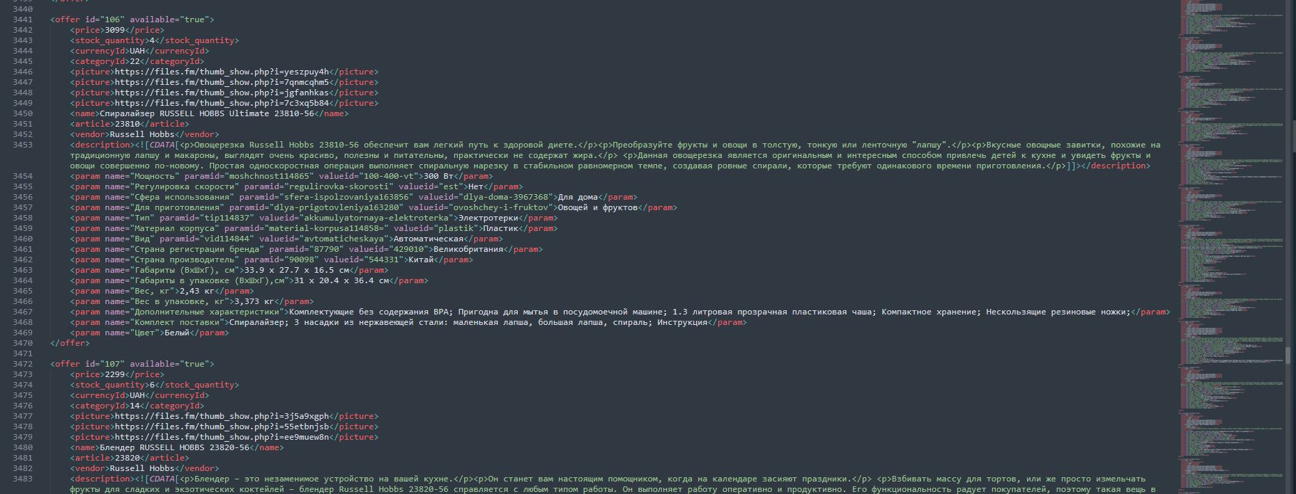Click the Великобритания param value
This screenshot has width=1296, height=494.
[x=468, y=249]
